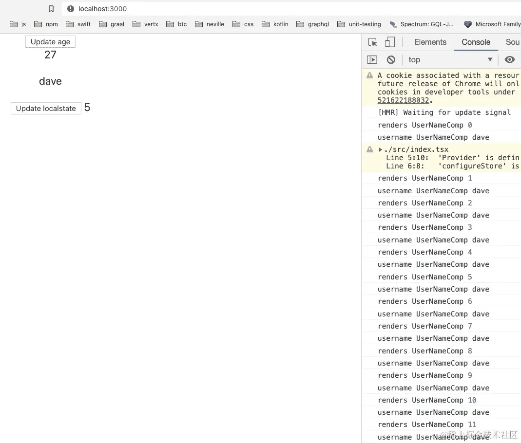The height and width of the screenshot is (443, 521).
Task: Click the 'renders UserNameComp 11' log line
Action: click(x=427, y=425)
